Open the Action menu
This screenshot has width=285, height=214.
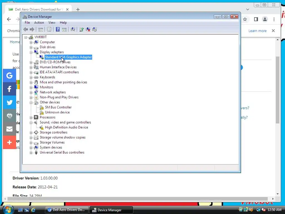tap(39, 23)
